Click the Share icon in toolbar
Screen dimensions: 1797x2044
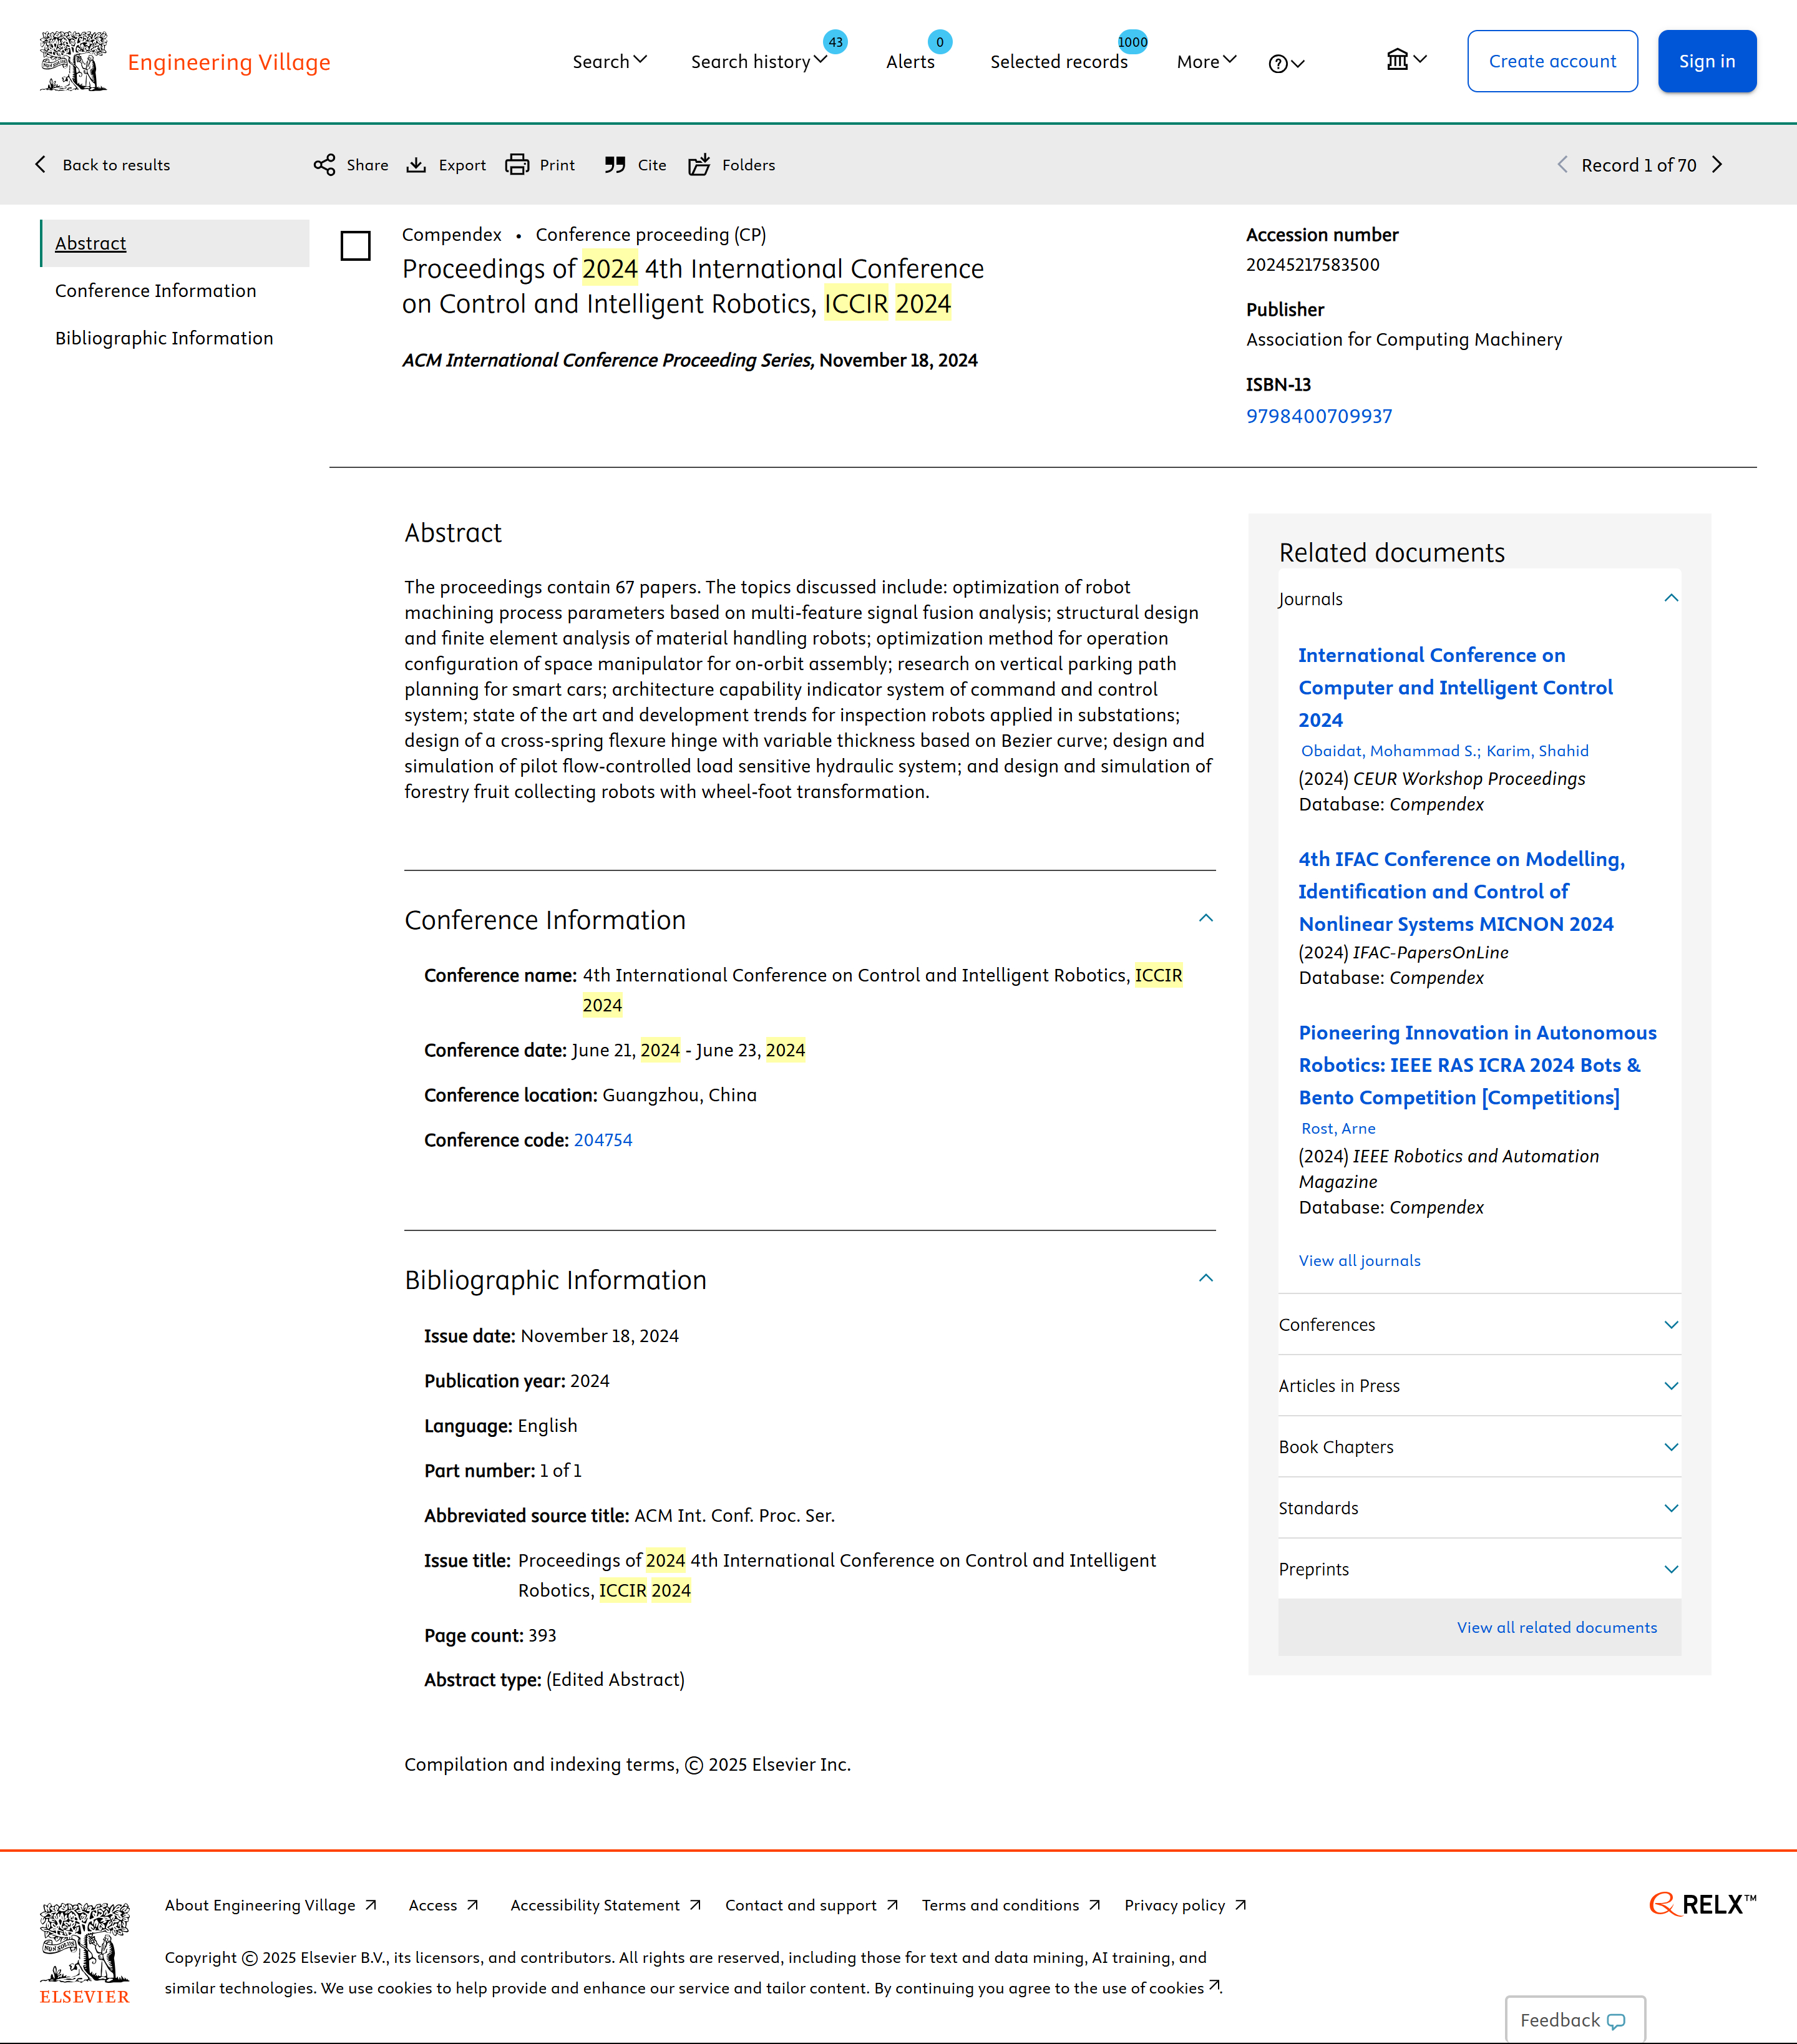click(324, 165)
